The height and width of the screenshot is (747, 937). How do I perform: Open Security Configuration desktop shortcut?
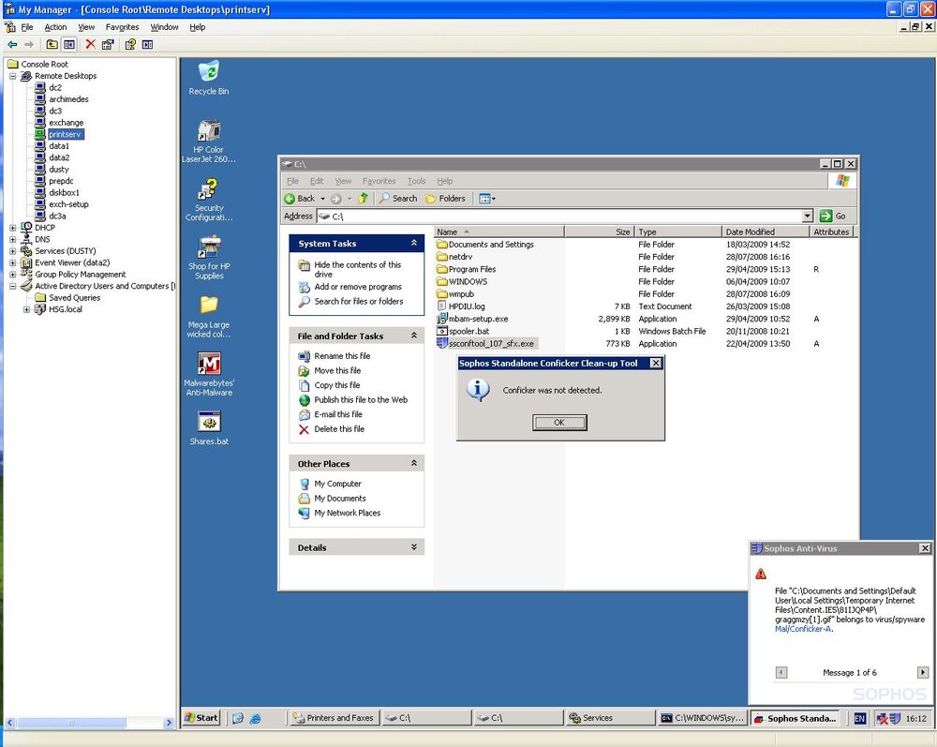(x=209, y=200)
